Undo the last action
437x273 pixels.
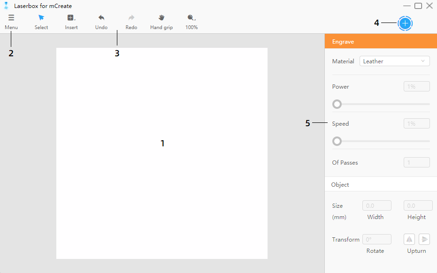(x=101, y=22)
